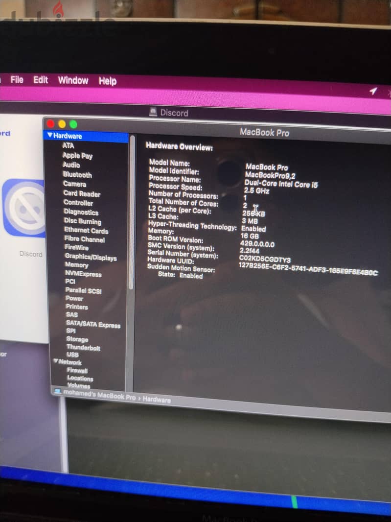Click the sidebar vertical scrollbar
This screenshot has width=391, height=522.
pos(132,212)
